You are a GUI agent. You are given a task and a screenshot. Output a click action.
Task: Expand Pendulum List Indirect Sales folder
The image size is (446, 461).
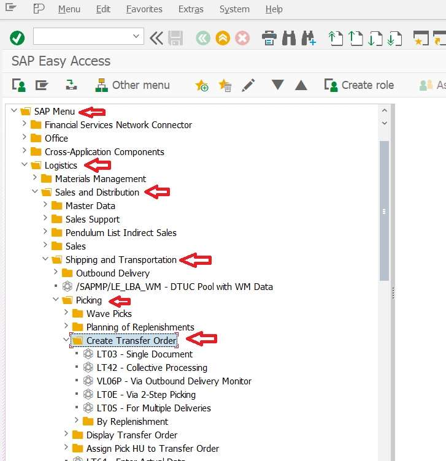coord(45,232)
